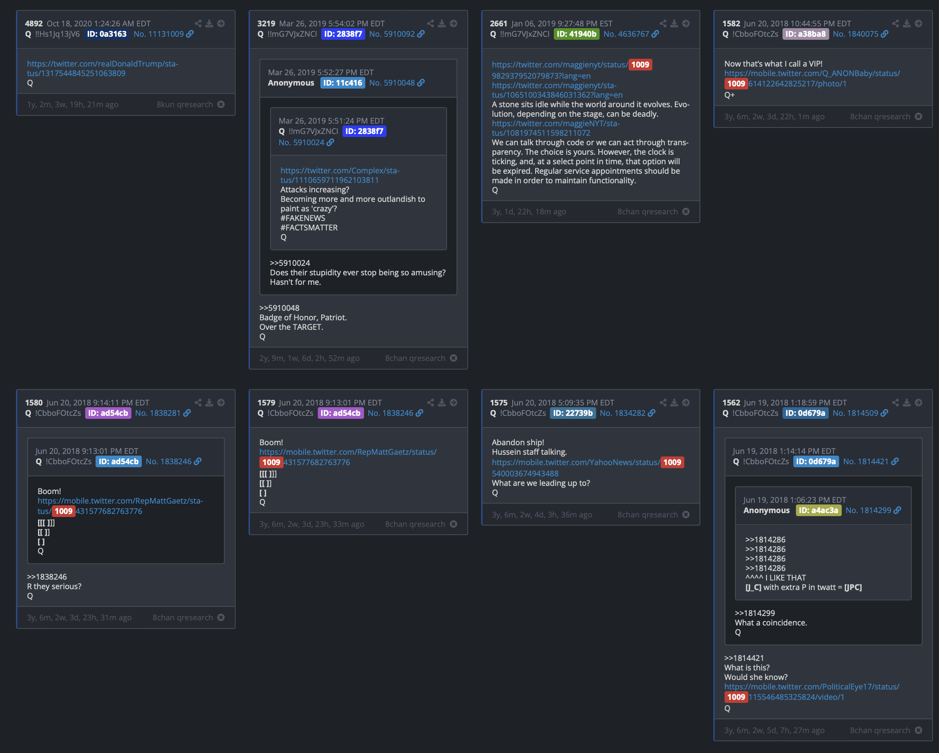Image resolution: width=939 pixels, height=753 pixels.
Task: Click the download icon on post 1580
Action: pos(210,402)
